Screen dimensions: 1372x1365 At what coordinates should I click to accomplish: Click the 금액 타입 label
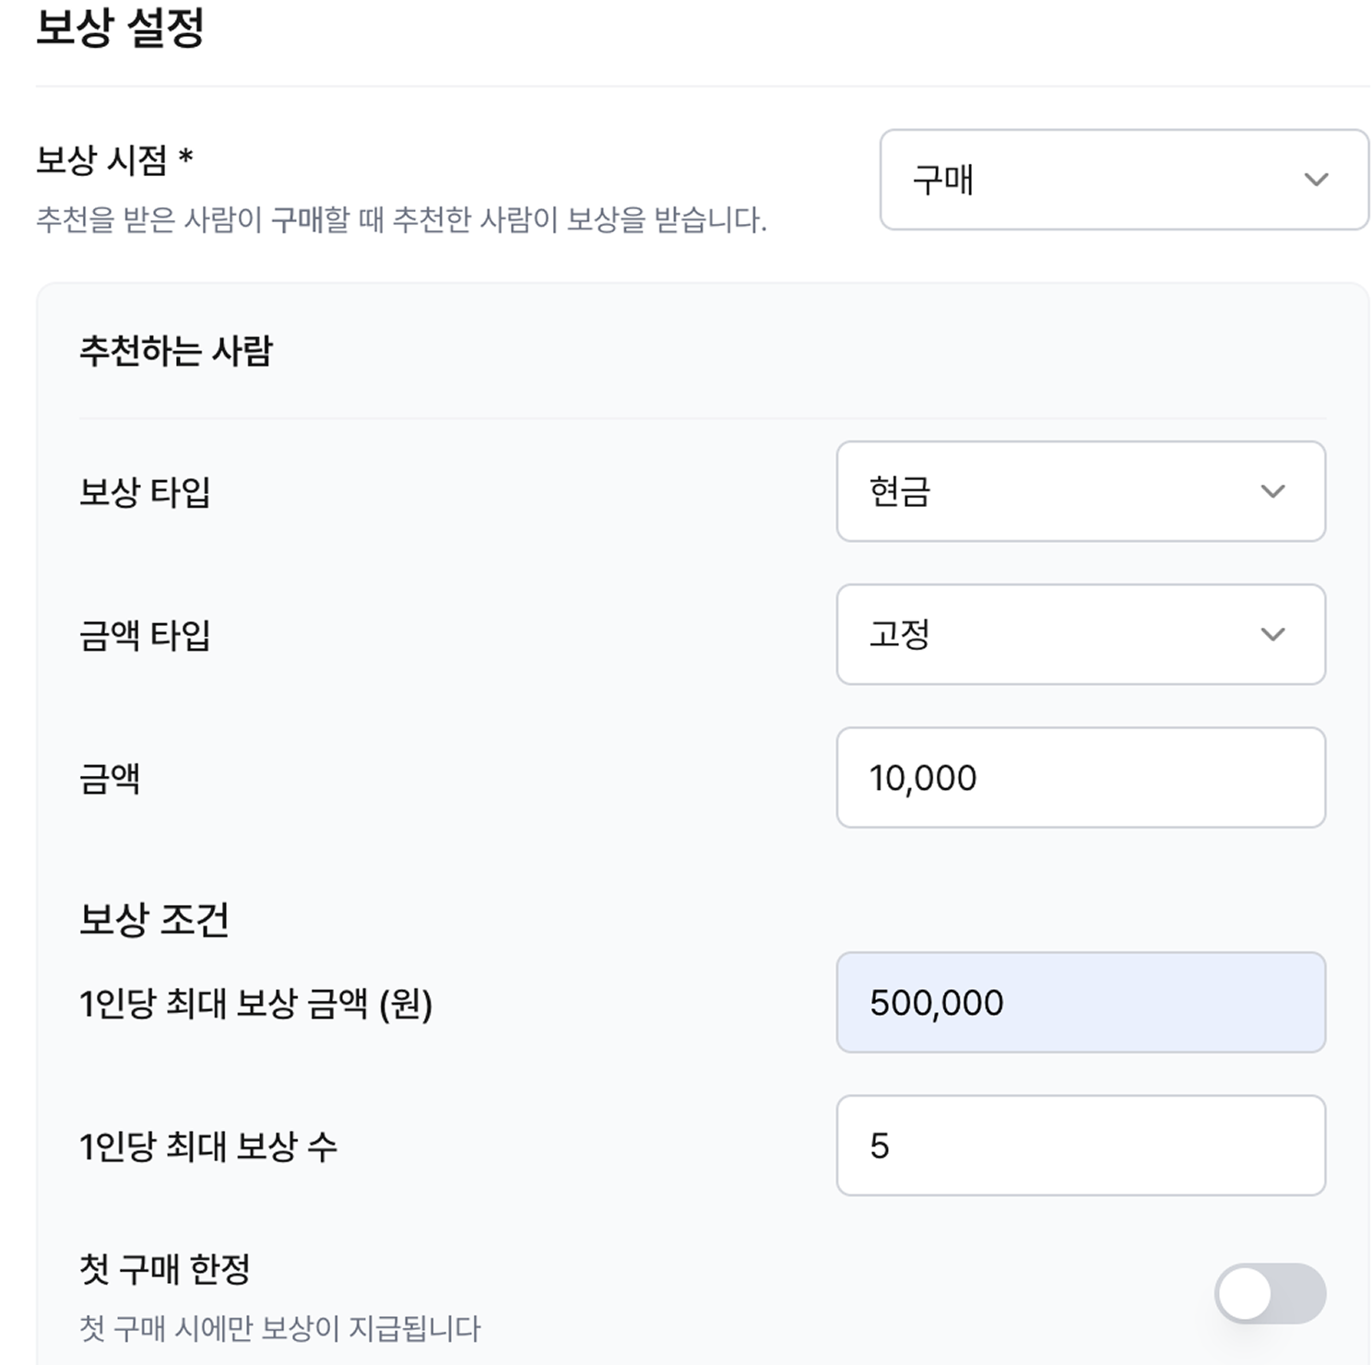(145, 635)
